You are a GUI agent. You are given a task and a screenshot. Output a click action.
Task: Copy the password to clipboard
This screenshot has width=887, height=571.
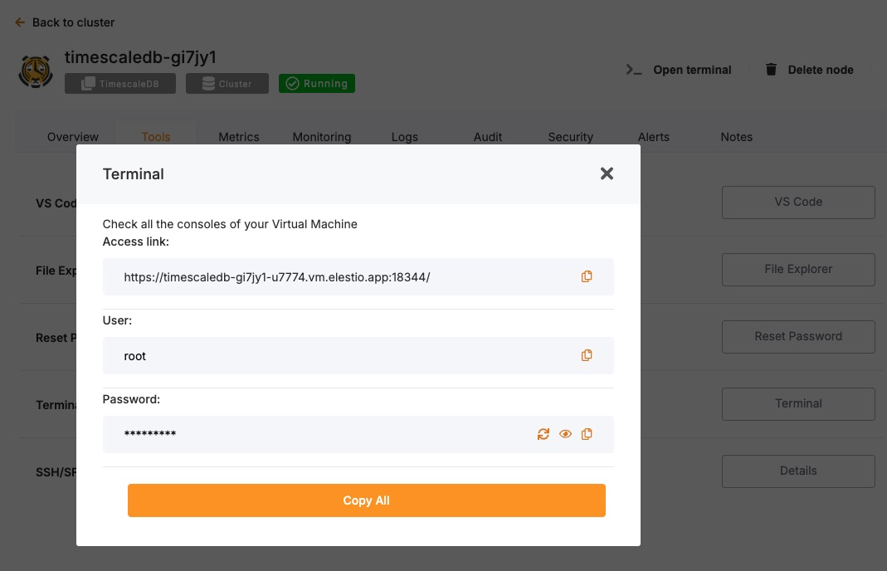[x=587, y=433]
